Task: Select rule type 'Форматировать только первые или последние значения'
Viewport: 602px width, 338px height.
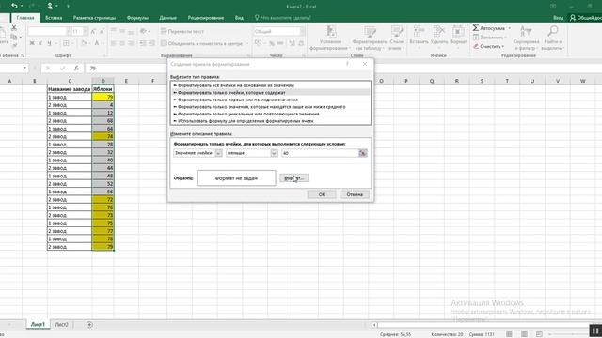Action: pos(271,100)
